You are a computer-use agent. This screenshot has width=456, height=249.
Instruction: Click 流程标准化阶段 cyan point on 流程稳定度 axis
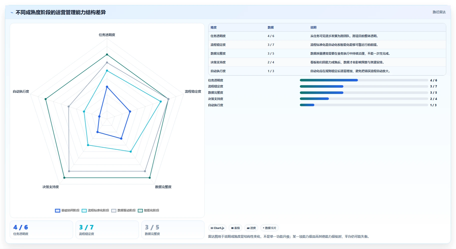(x=161, y=101)
